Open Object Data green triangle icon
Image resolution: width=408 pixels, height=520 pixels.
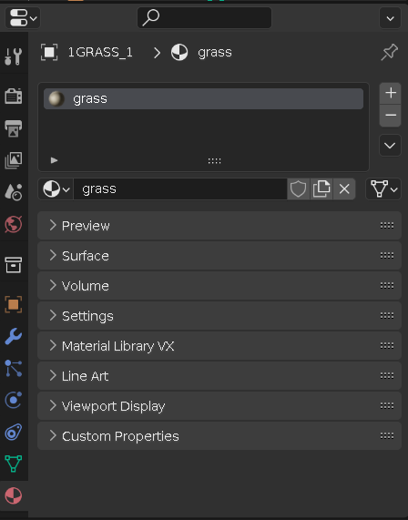coord(14,464)
